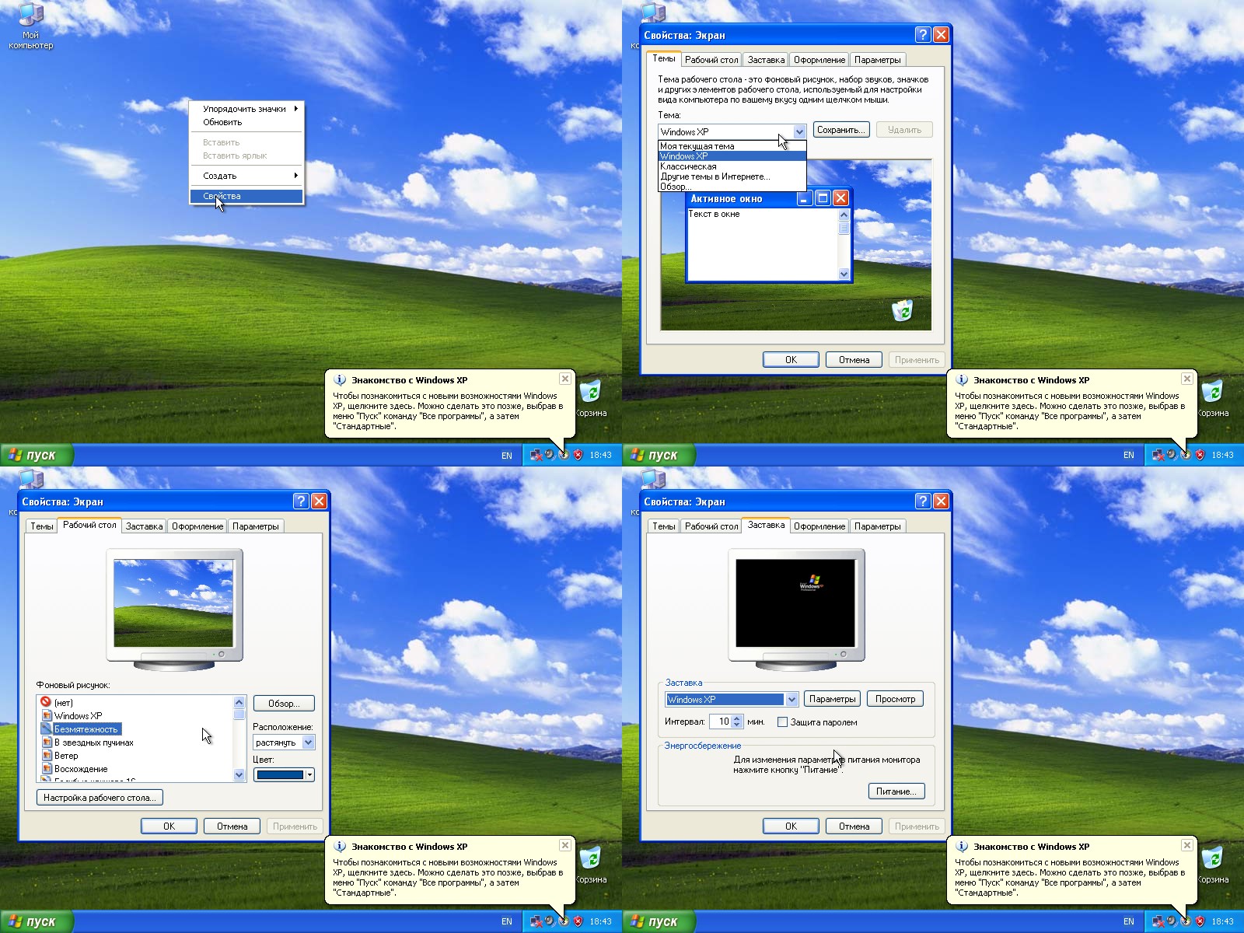Open the Параметры tab in the wallpaper-list dialog
Viewport: 1244px width, 933px height.
pyautogui.click(x=255, y=526)
